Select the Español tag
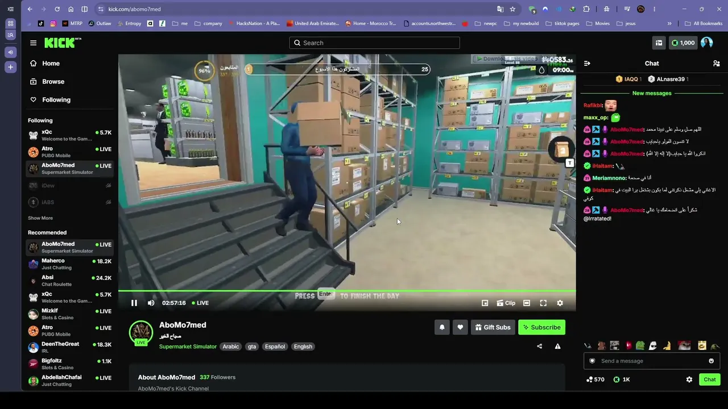 (275, 347)
